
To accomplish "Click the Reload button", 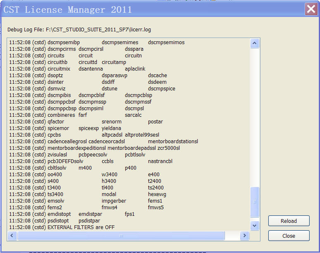I will pos(289,221).
